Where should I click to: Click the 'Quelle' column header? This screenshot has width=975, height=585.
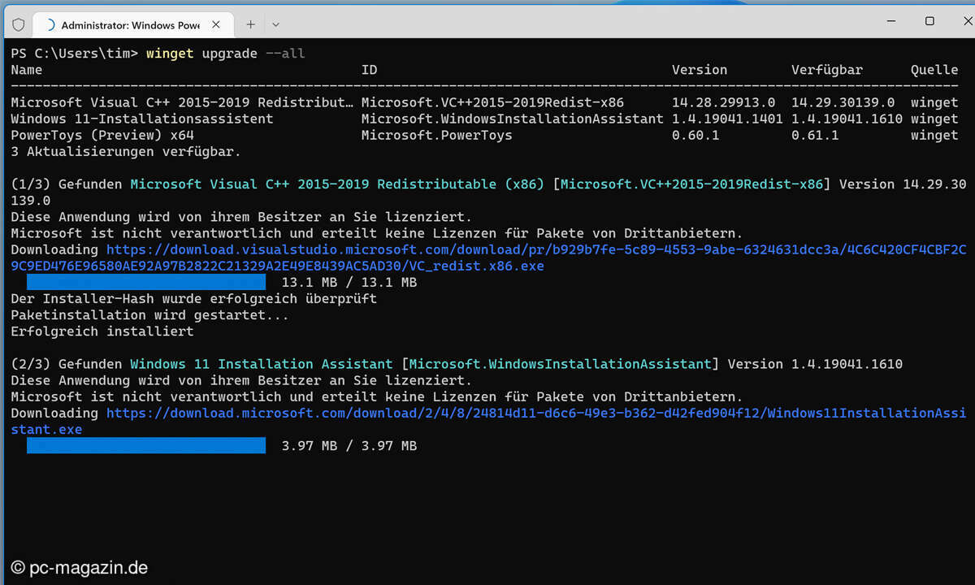[934, 70]
